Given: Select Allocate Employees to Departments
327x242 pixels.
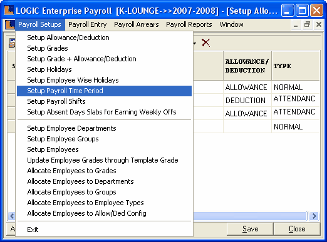Looking at the screenshot, I should coord(104,181).
